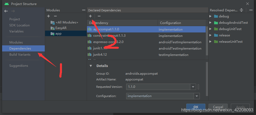
Task: Click the Apply button
Action: (x=240, y=107)
